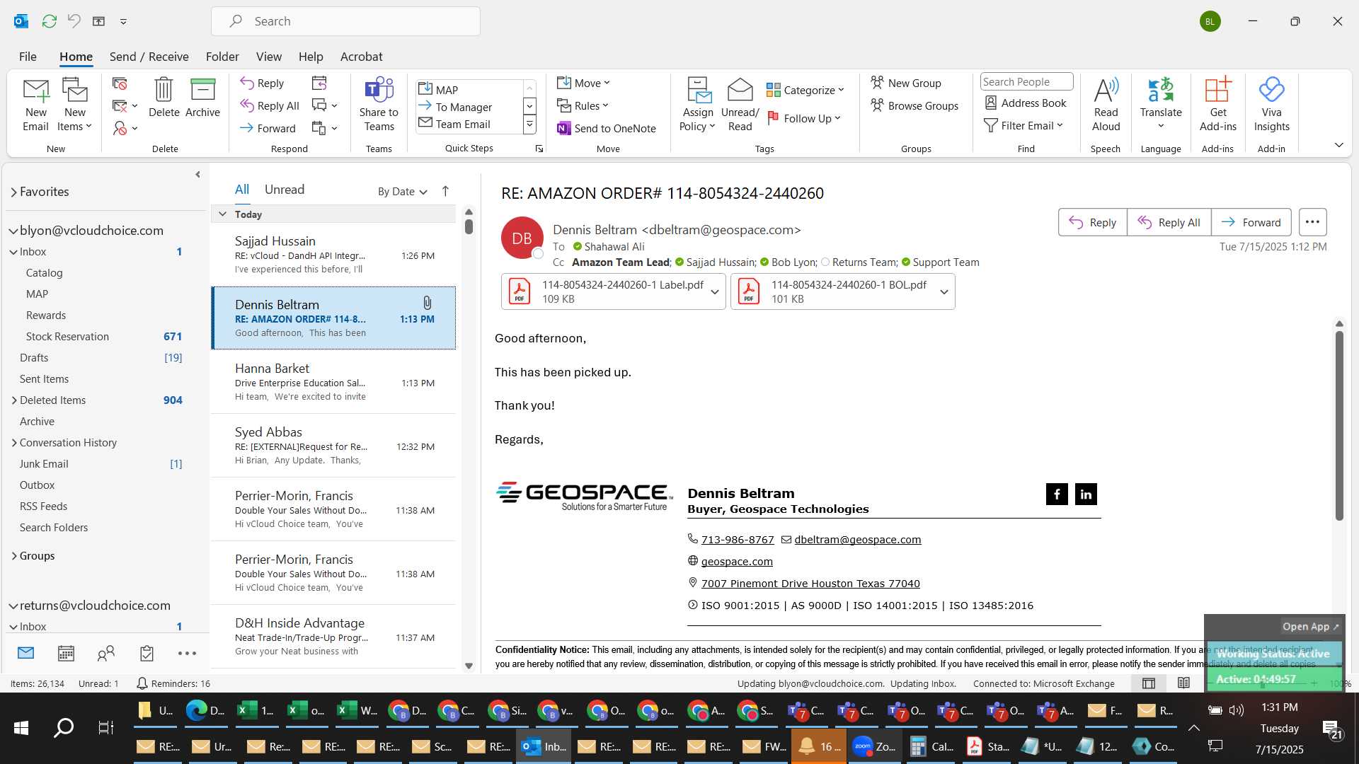The image size is (1359, 764).
Task: Select the Stock Reservation folder
Action: point(103,337)
